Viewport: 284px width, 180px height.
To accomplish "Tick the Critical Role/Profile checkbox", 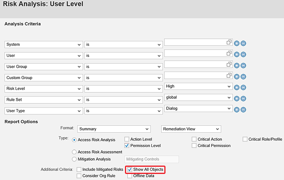I will 245,139.
